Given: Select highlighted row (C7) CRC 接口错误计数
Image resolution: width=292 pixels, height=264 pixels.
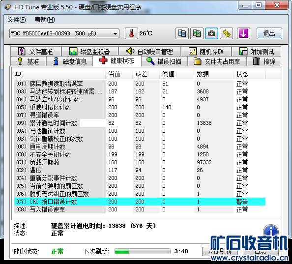Looking at the screenshot, I should pos(140,202).
